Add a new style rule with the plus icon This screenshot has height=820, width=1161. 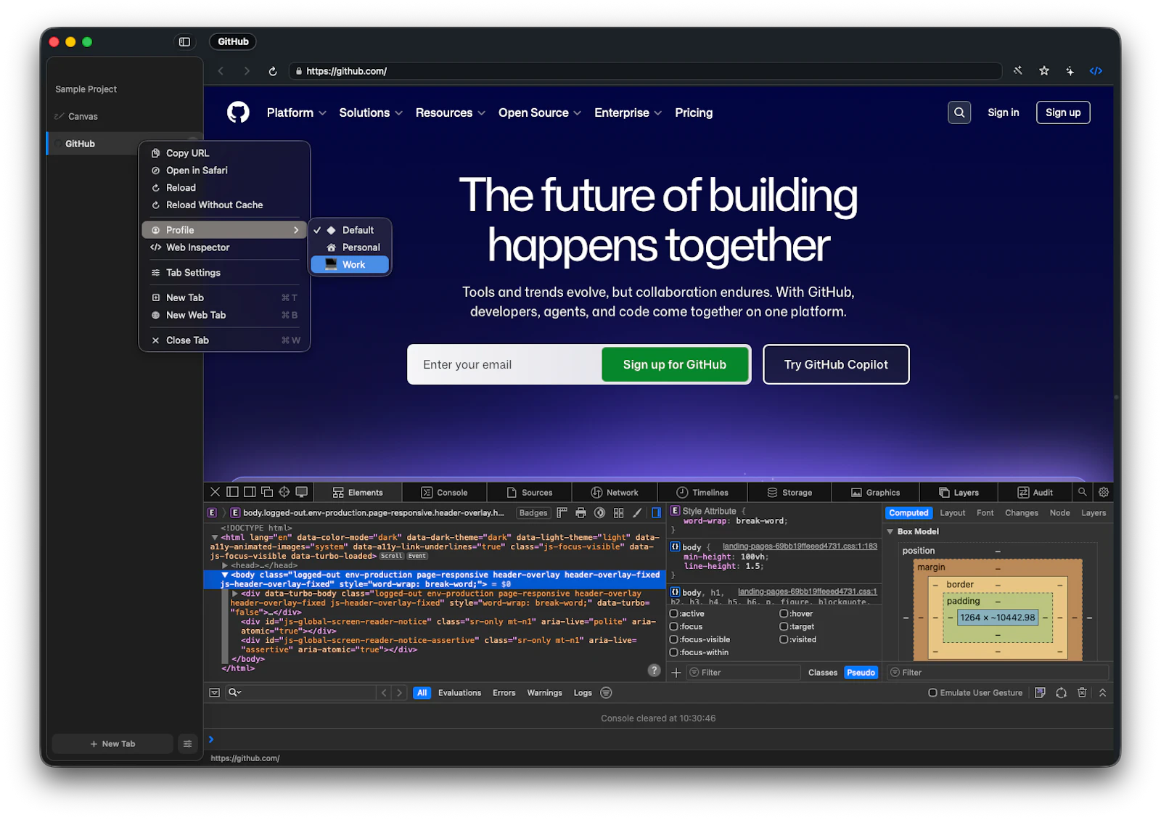(x=676, y=673)
